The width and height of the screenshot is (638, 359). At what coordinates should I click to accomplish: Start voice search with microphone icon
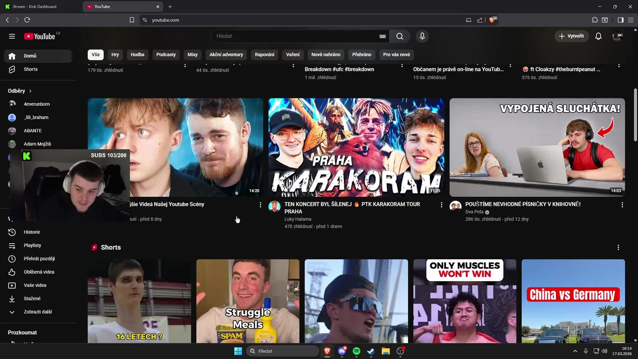[422, 36]
